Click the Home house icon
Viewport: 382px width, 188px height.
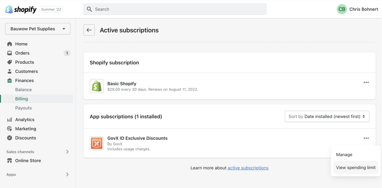coord(9,44)
